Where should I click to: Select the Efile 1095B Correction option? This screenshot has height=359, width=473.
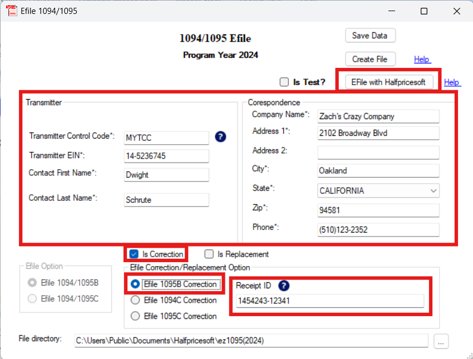[135, 284]
